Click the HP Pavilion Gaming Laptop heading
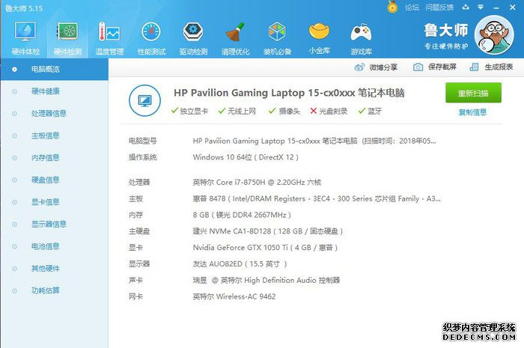524x348 pixels. [x=289, y=93]
